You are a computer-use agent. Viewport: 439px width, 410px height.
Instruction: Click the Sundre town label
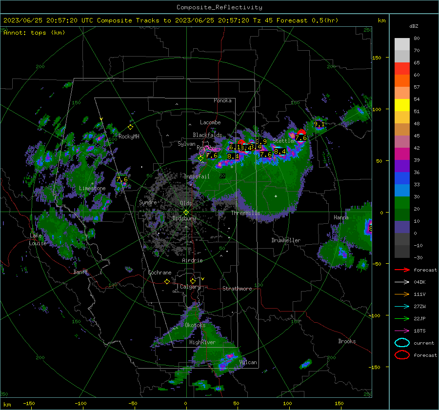coord(148,202)
